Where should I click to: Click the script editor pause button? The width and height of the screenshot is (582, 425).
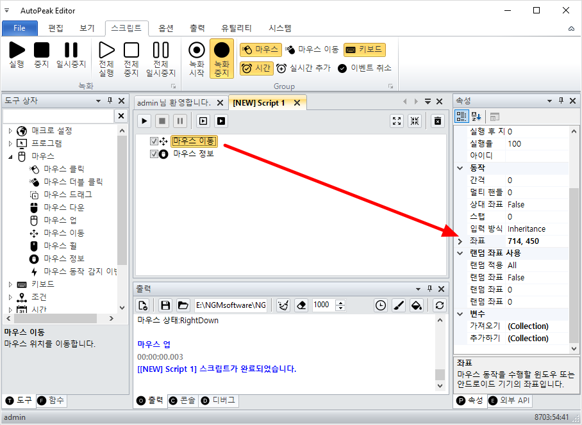[x=180, y=121]
